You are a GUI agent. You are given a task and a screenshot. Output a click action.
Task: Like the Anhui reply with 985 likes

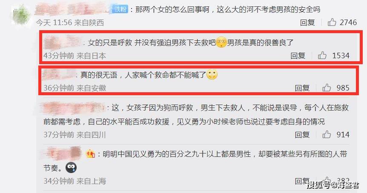[326, 88]
